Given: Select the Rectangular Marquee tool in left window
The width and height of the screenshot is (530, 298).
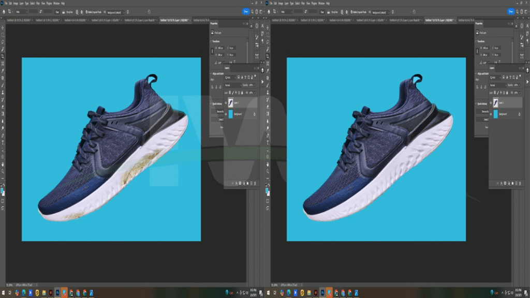Looking at the screenshot, I should coord(3,35).
